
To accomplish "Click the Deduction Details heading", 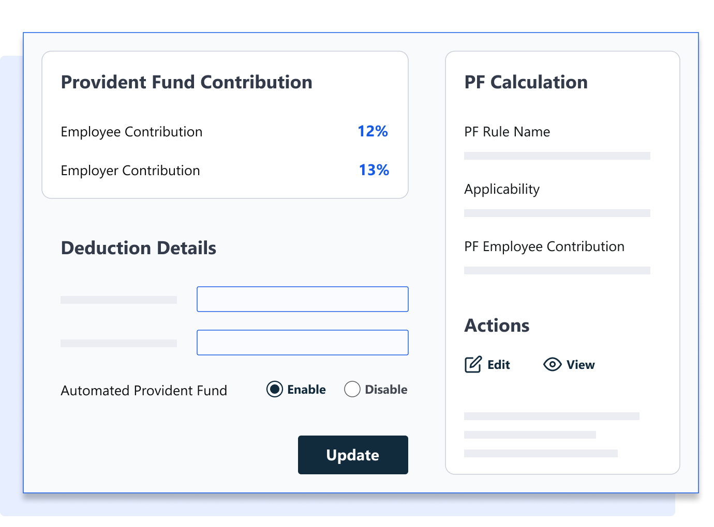I will pos(138,248).
